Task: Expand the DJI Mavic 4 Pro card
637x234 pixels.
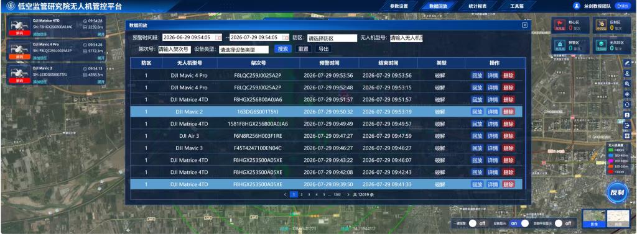Action: pos(100,58)
